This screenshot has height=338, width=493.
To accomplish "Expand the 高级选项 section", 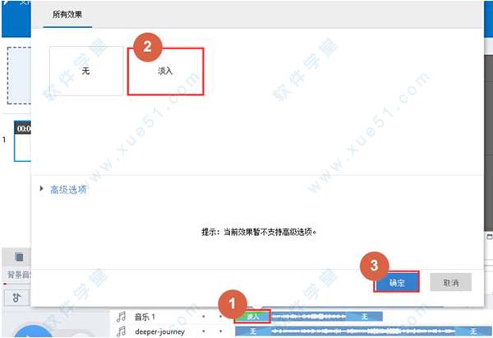I will (64, 189).
